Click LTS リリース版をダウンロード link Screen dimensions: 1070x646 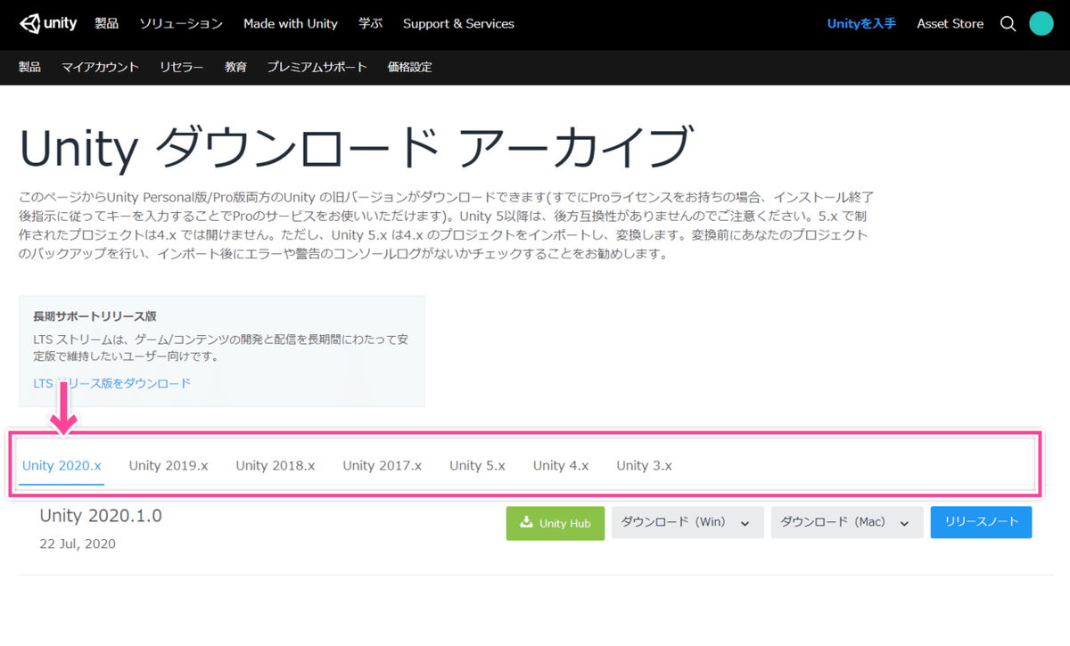111,383
